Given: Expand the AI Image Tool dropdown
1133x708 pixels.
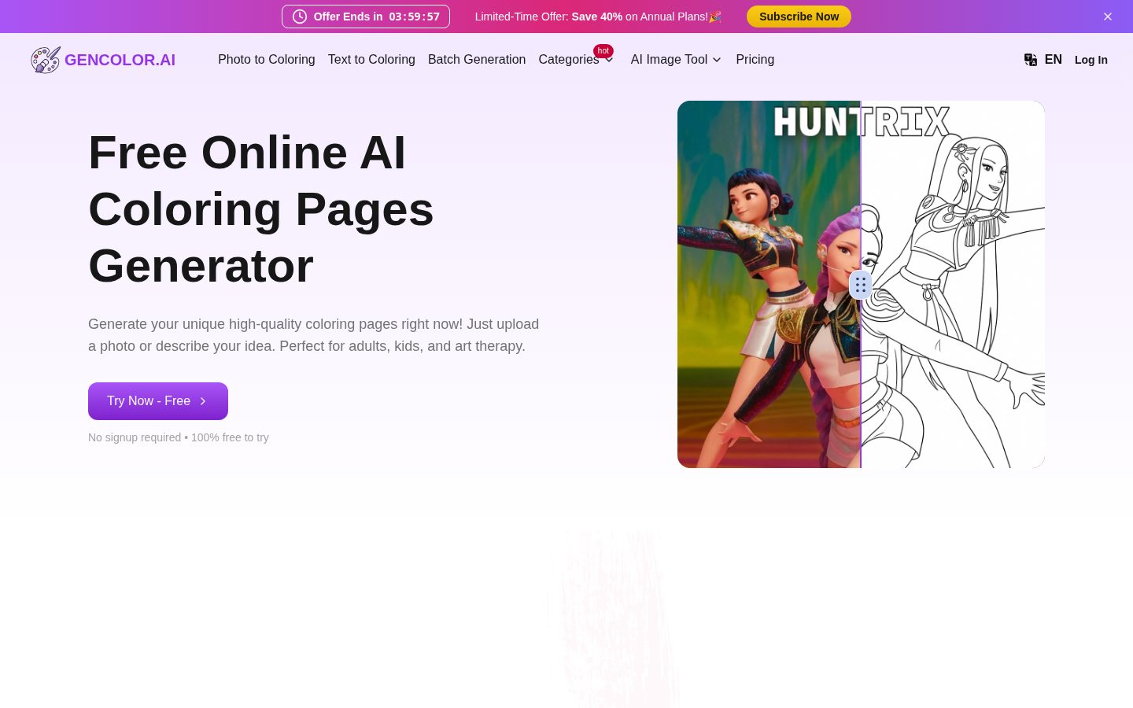Looking at the screenshot, I should 676,60.
